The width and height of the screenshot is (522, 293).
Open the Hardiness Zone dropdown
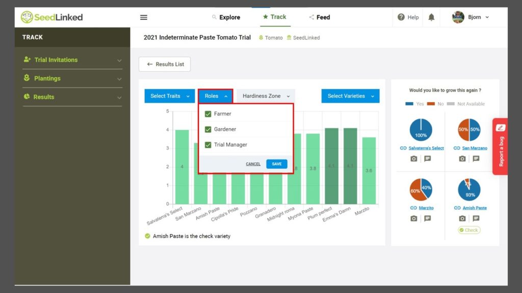tap(266, 96)
